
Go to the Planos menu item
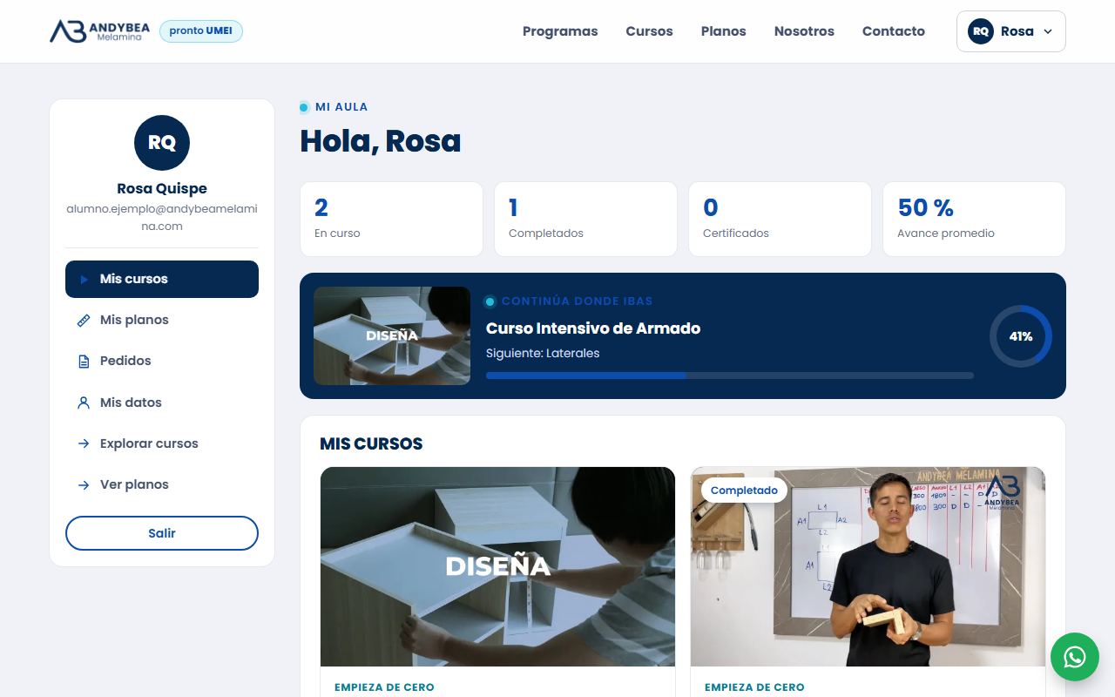[x=723, y=31]
